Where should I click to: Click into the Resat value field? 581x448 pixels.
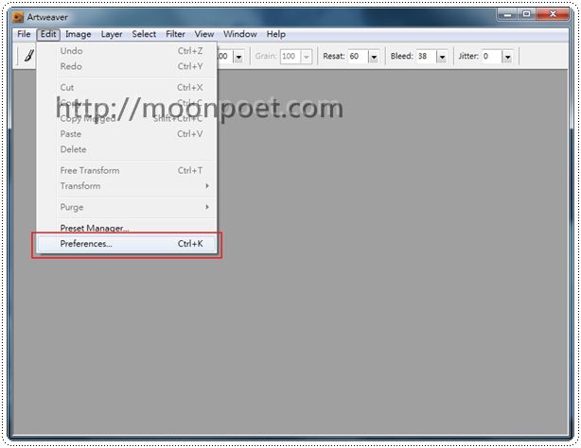click(x=357, y=57)
